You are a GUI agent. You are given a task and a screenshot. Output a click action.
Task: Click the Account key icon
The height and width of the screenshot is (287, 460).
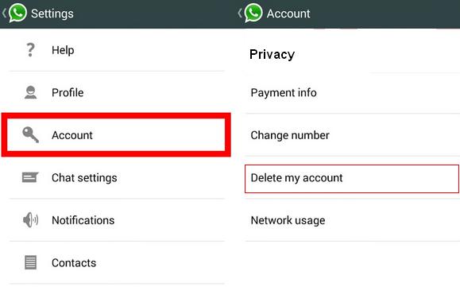(x=30, y=134)
